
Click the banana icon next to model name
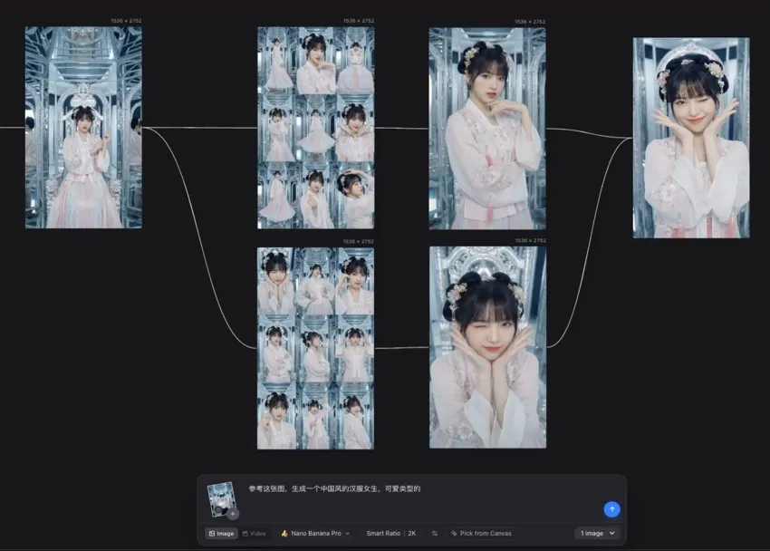(284, 534)
